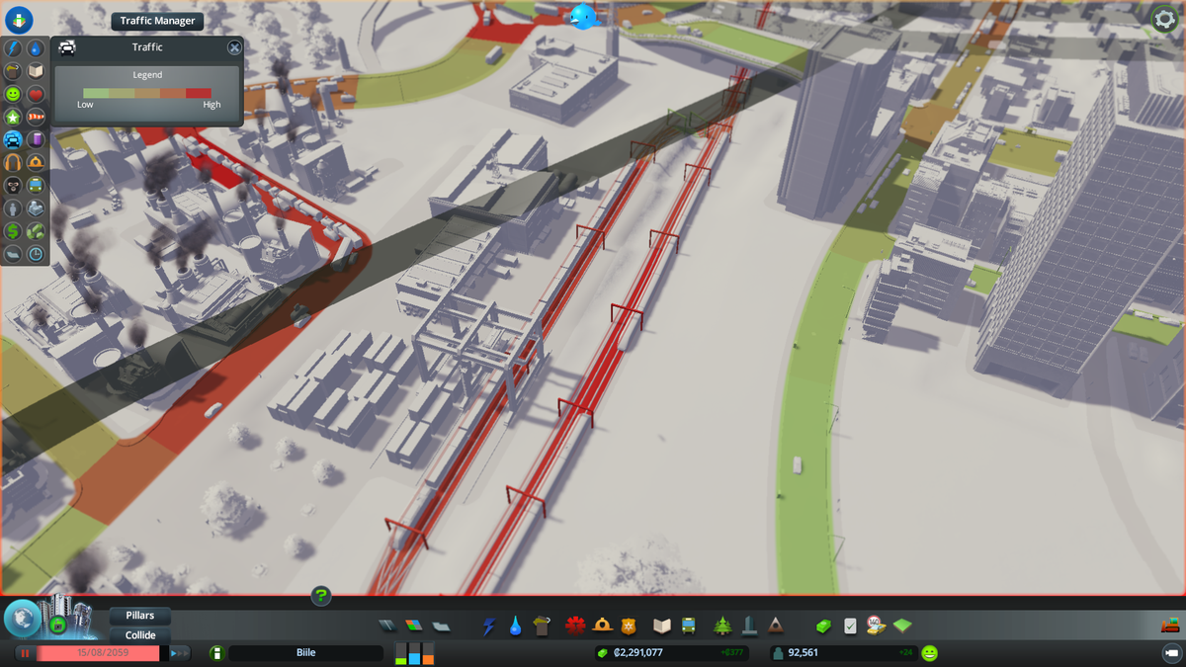Open the Fire Department build menu
The width and height of the screenshot is (1186, 667).
[603, 625]
